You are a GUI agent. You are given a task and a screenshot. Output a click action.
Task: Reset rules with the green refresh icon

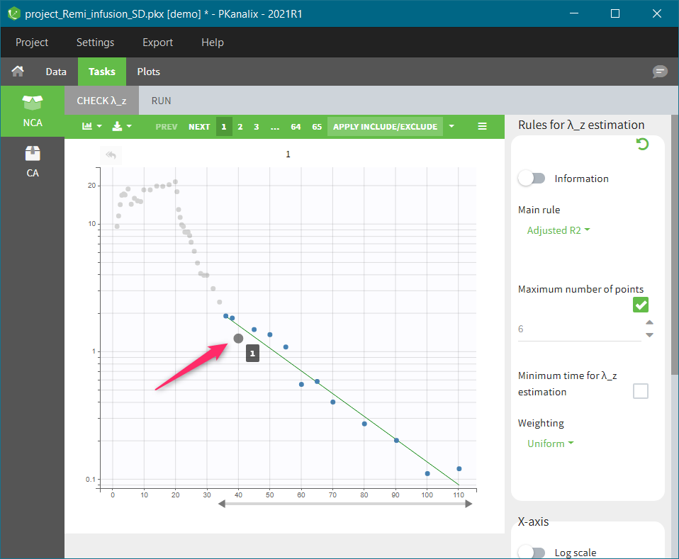[x=642, y=145]
